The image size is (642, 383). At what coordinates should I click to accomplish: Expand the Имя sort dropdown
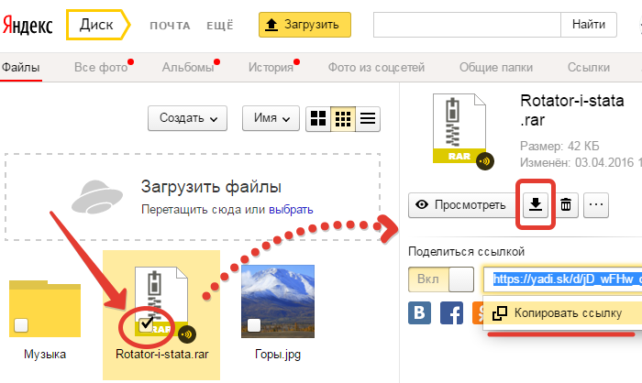(x=271, y=118)
